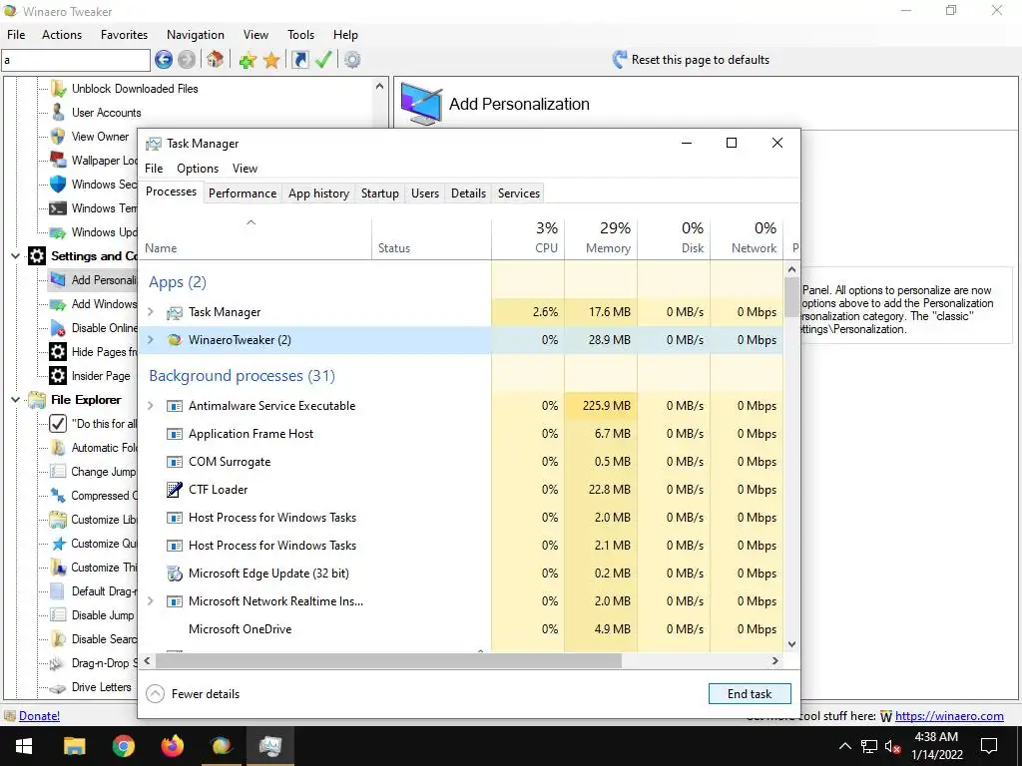This screenshot has width=1022, height=766.
Task: Click the CTF Loader process icon
Action: click(x=174, y=489)
